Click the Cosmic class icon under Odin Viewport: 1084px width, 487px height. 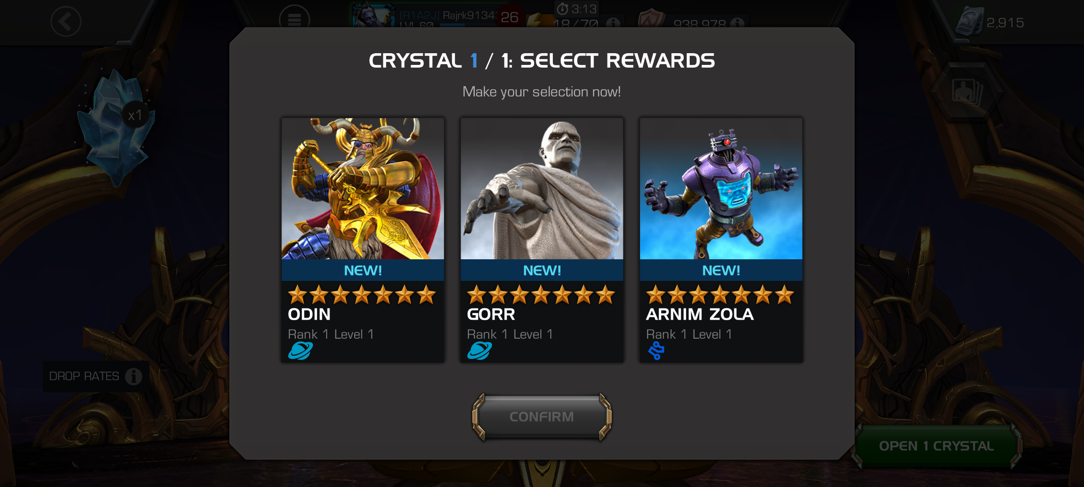click(x=300, y=350)
